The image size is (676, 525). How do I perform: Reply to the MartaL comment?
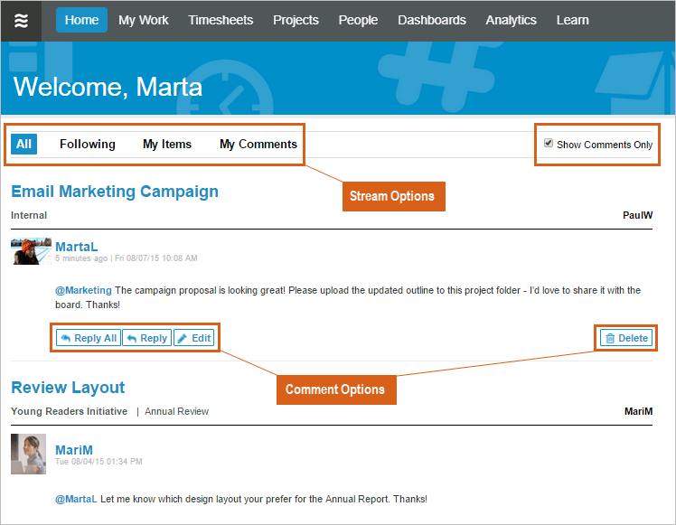click(x=146, y=338)
